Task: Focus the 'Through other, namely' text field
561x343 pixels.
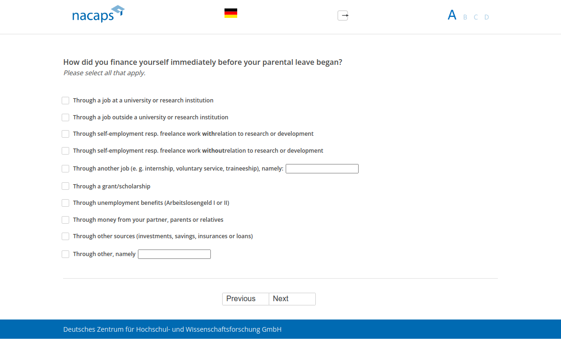Action: pos(174,254)
